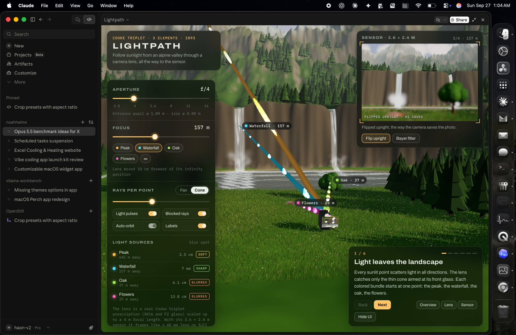
Task: Collapse the OpenStill project group
Action: point(15,211)
